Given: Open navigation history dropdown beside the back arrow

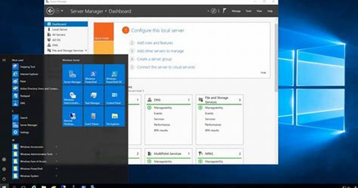Looking at the screenshot, I should [x=62, y=11].
